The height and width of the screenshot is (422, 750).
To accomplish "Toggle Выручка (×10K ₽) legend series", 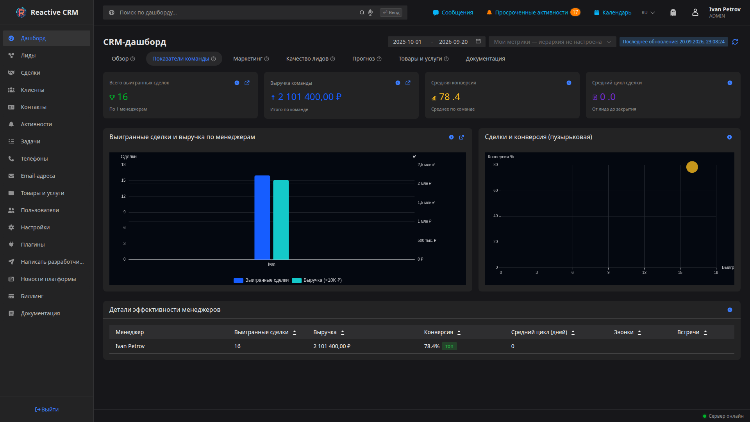I will 317,280.
